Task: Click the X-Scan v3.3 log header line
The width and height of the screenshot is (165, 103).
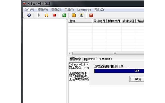Action: (79, 65)
